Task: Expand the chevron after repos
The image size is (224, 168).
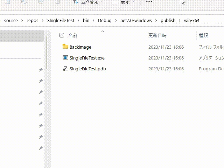Action: 43,21
